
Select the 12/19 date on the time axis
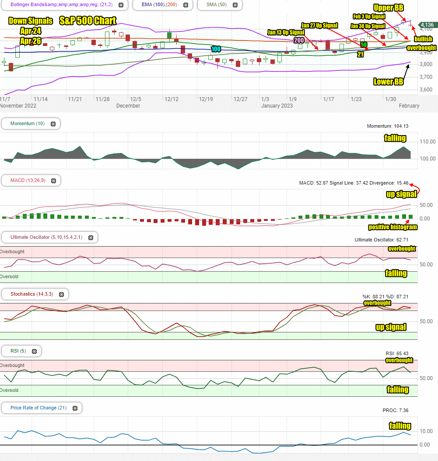[x=206, y=99]
